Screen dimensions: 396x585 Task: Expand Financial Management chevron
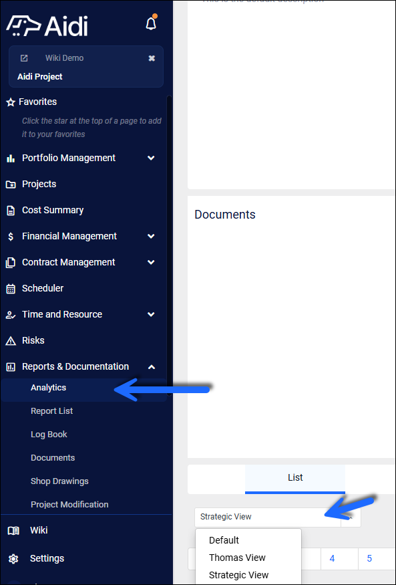[x=151, y=236]
